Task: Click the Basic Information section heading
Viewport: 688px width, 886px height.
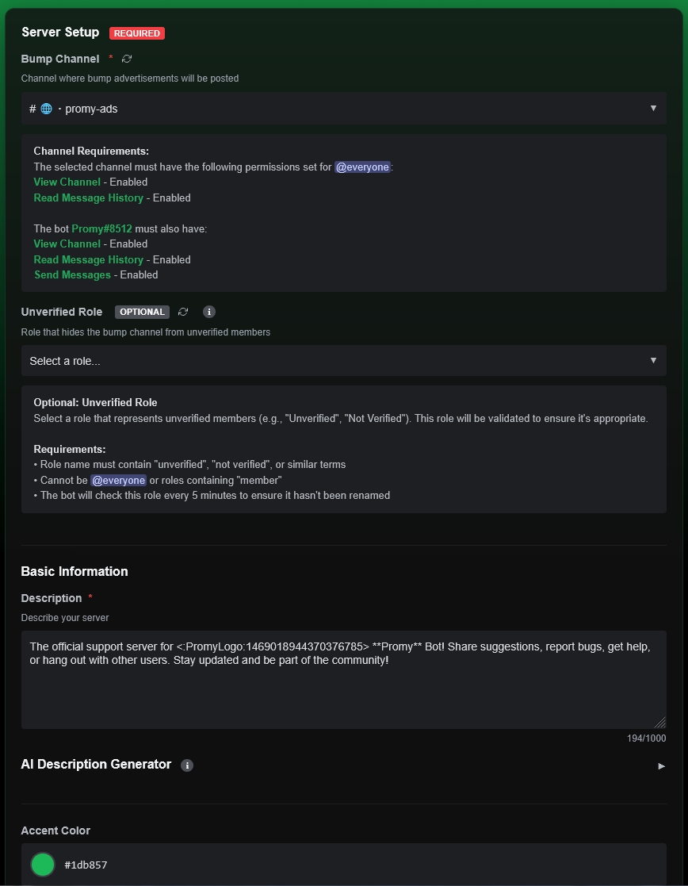Action: 75,571
